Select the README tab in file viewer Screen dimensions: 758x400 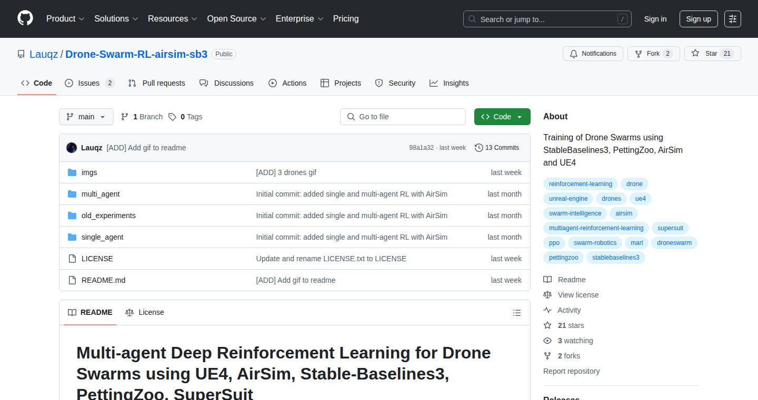(90, 312)
